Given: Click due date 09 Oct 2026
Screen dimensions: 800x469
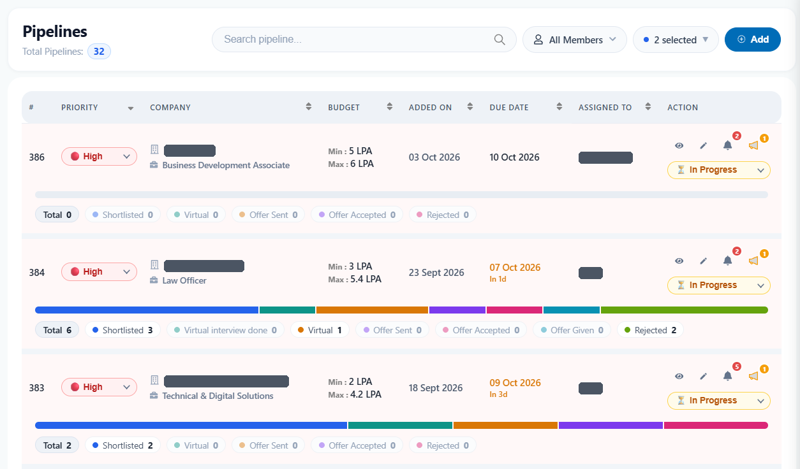Looking at the screenshot, I should point(515,383).
